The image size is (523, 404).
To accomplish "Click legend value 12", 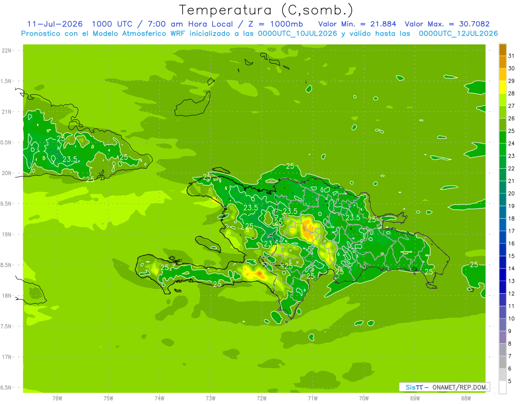I will (x=511, y=293).
